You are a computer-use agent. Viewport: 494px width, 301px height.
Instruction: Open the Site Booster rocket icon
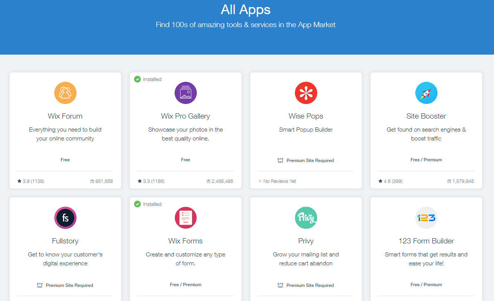pyautogui.click(x=426, y=93)
